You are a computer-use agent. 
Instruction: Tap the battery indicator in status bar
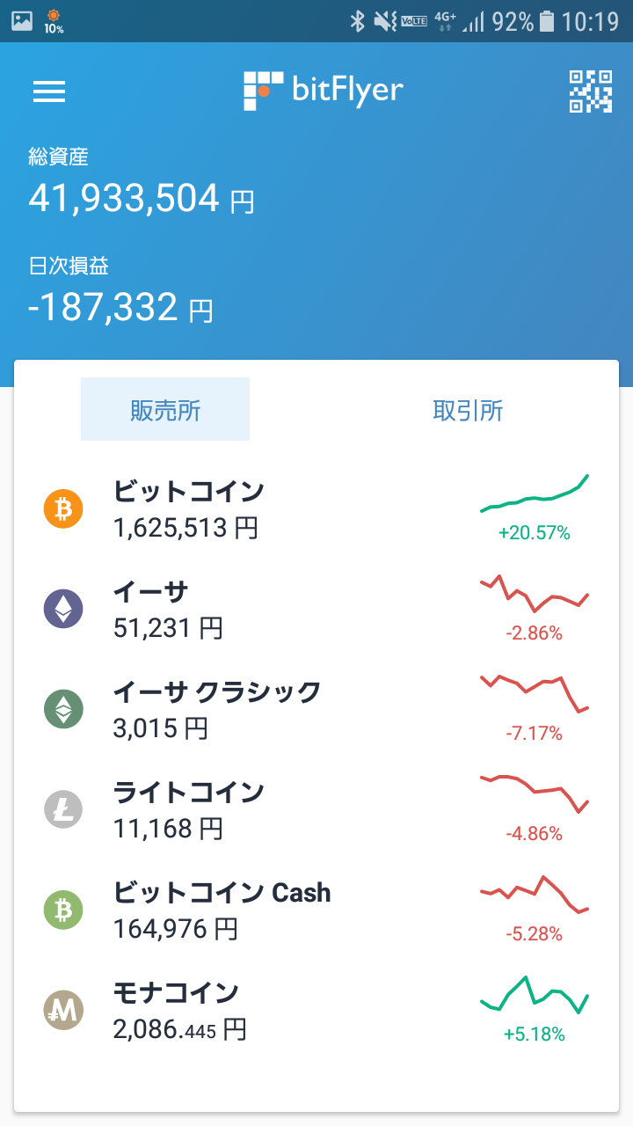coord(547,21)
